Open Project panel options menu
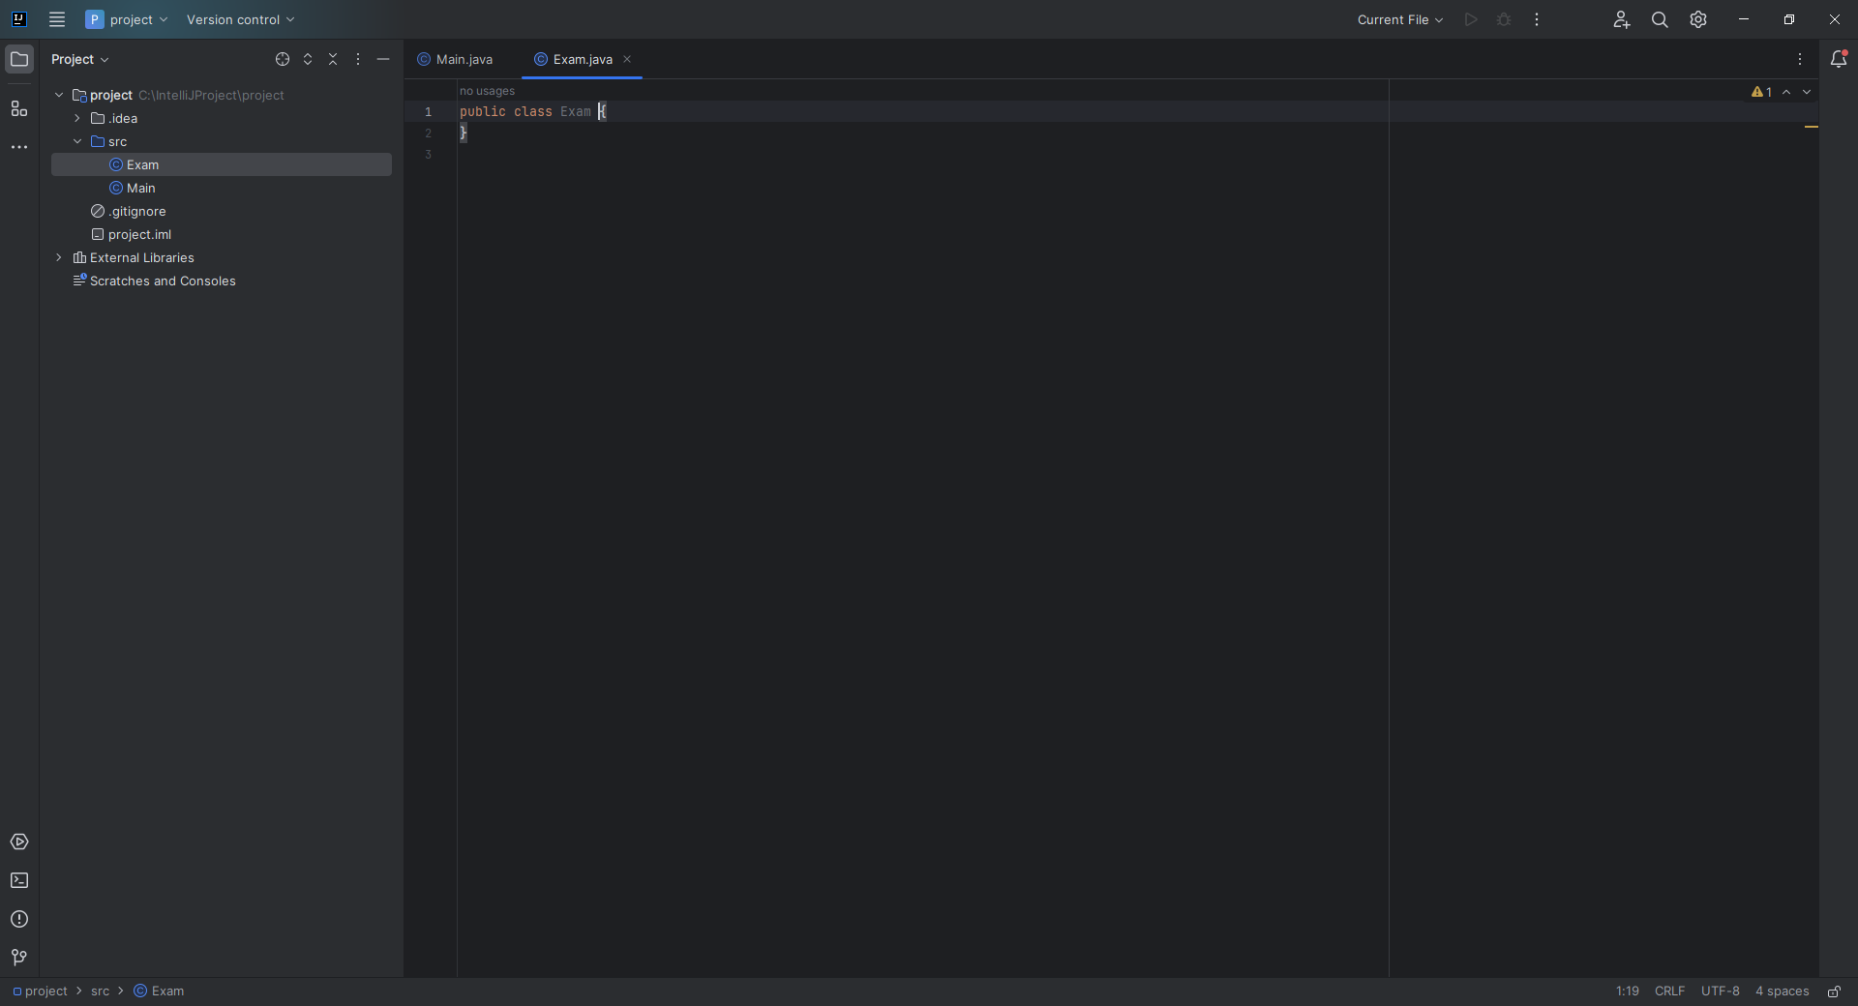 [358, 60]
